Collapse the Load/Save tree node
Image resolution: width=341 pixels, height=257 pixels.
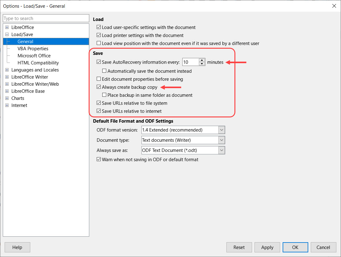[7, 35]
